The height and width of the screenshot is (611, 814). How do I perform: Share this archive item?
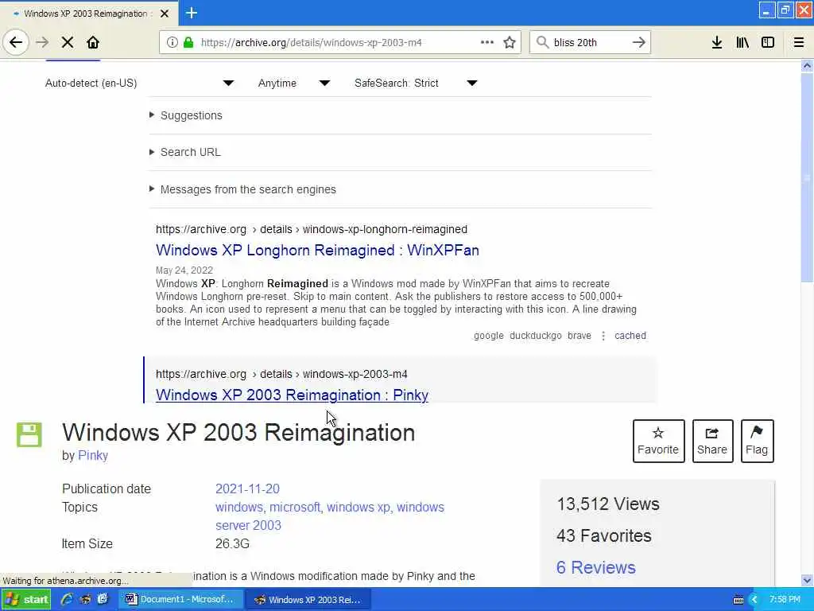[x=712, y=441]
